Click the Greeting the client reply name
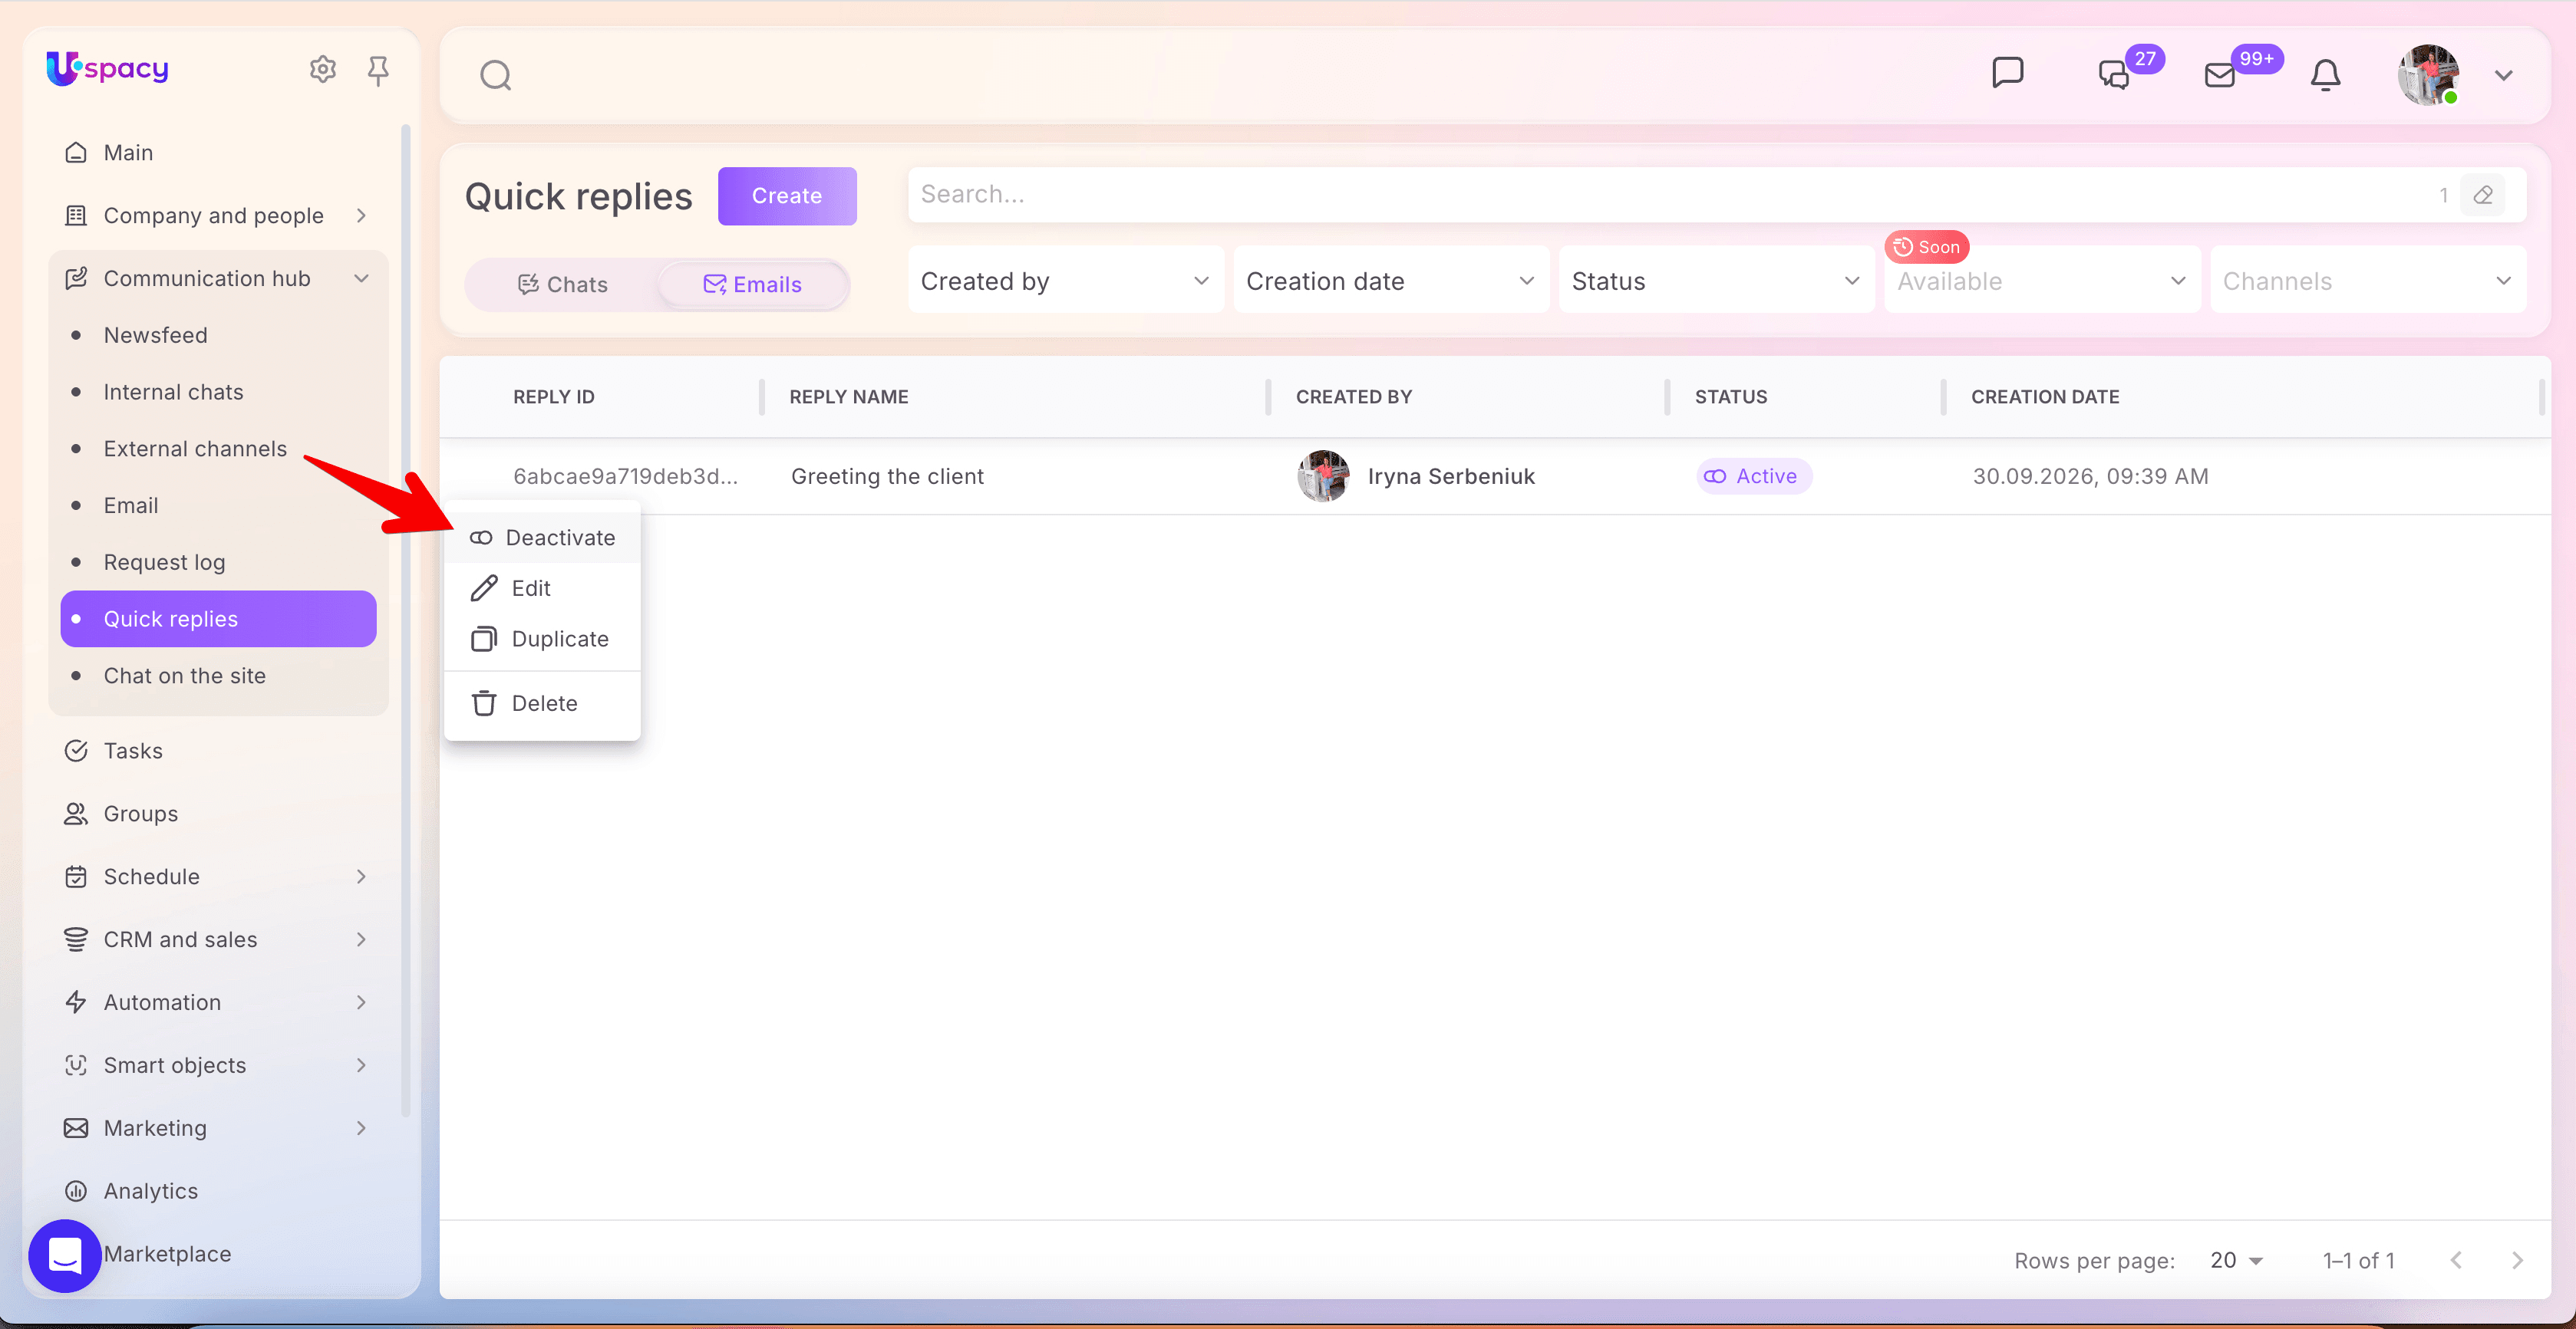The height and width of the screenshot is (1329, 2576). coord(887,477)
